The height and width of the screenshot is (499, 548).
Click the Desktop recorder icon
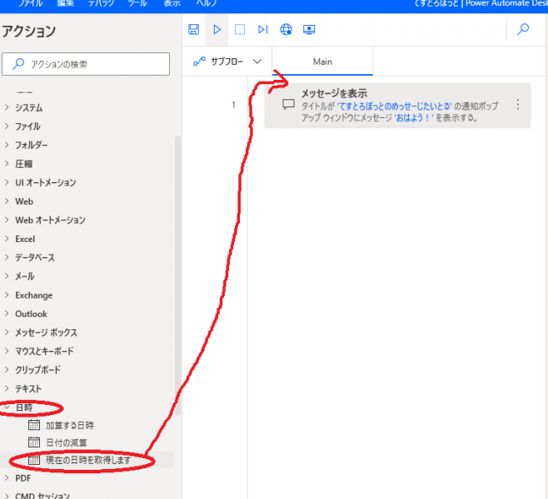309,30
